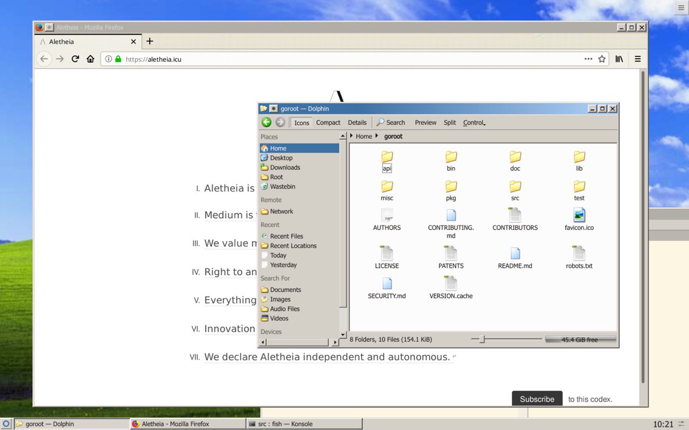Image resolution: width=689 pixels, height=430 pixels.
Task: Expand breadcrumb arrow after Home
Action: click(377, 136)
